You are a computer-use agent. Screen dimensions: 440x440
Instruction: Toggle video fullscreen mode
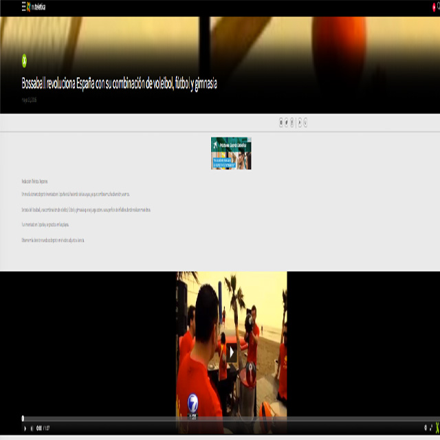click(431, 428)
